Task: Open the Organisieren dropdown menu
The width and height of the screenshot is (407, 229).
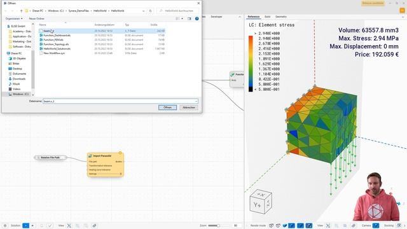Action: point(14,18)
